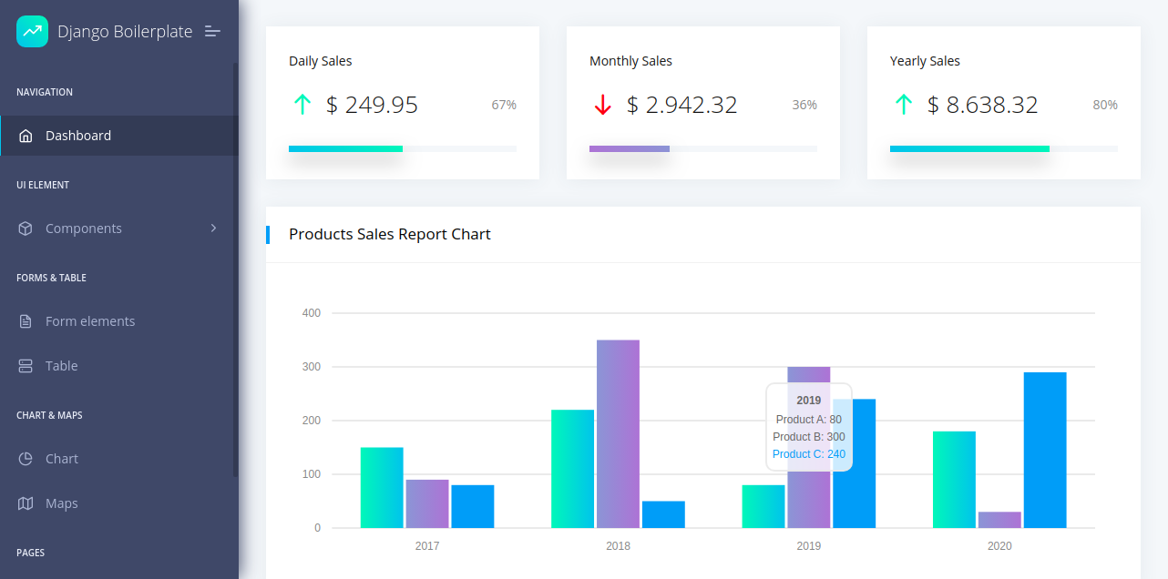Click the Maps icon in sidebar
Image resolution: width=1168 pixels, height=579 pixels.
26,503
